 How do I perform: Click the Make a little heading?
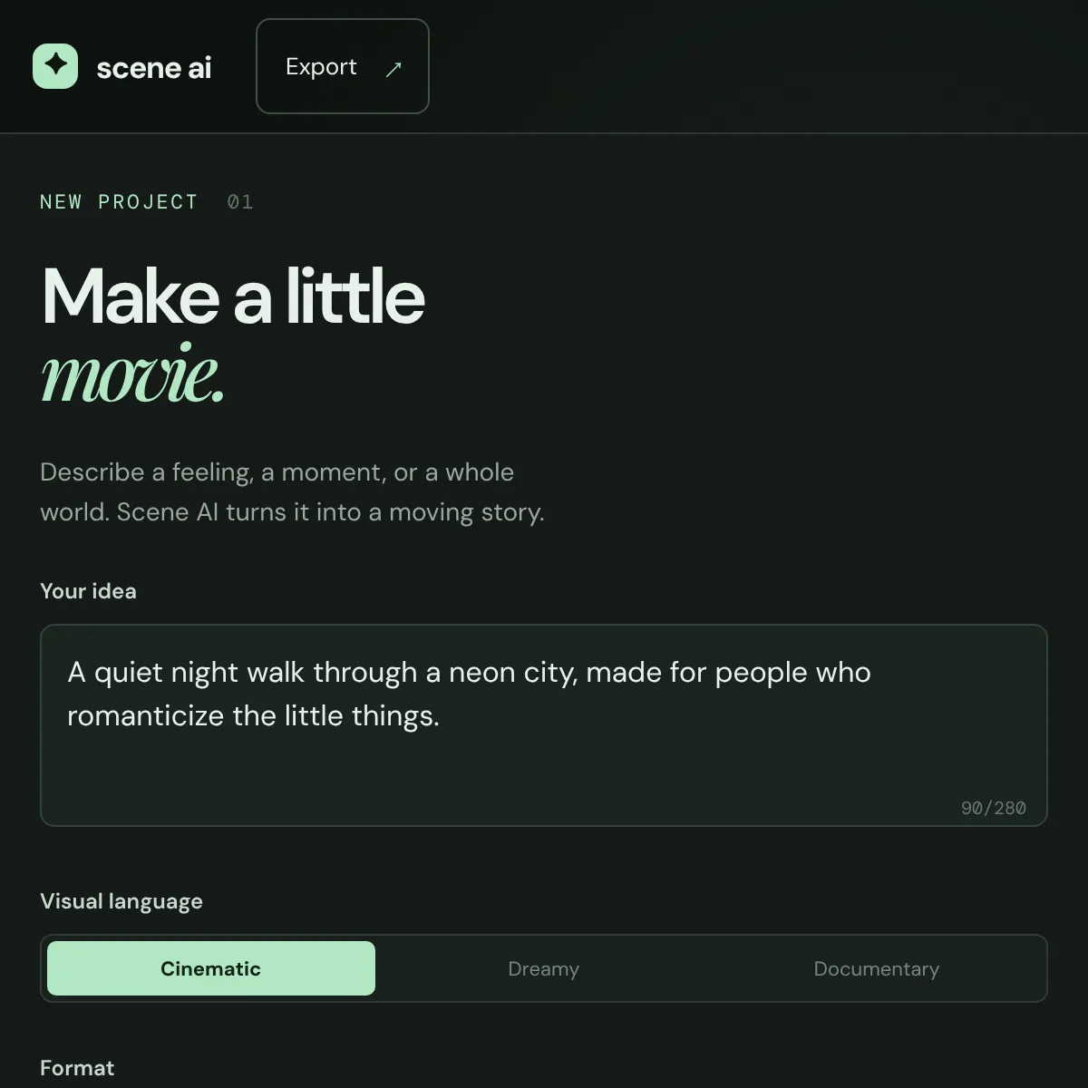233,296
